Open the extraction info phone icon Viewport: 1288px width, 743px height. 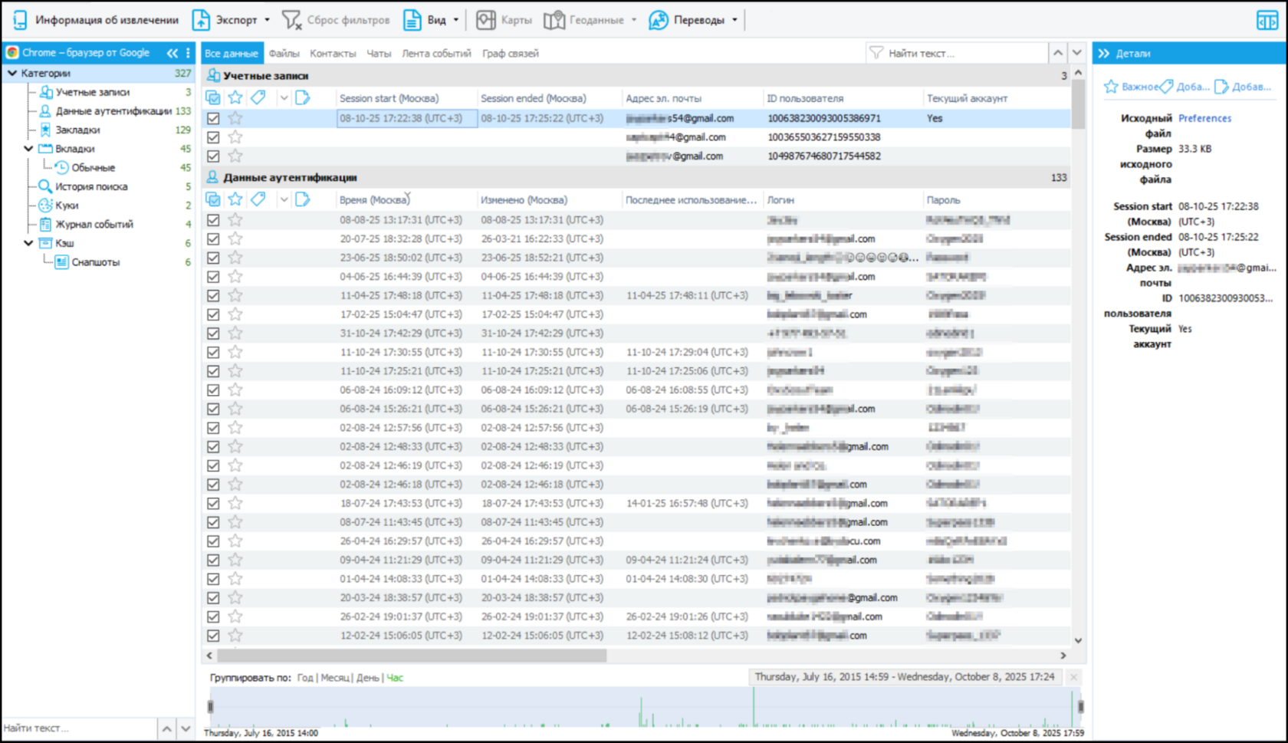[20, 20]
